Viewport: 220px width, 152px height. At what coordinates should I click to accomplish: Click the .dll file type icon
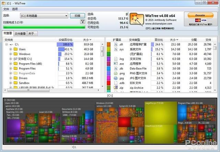coord(116,44)
